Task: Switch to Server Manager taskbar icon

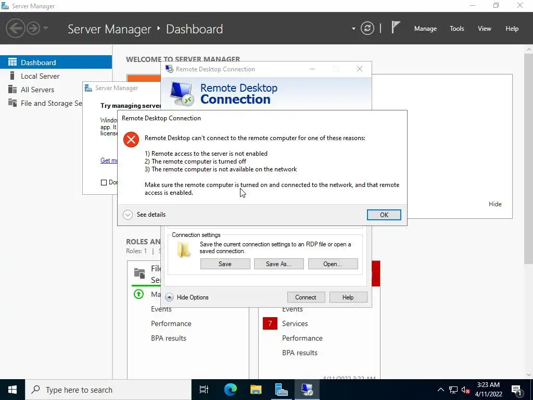Action: tap(281, 390)
